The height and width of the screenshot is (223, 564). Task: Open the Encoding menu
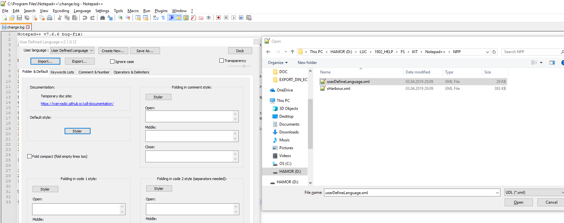61,11
